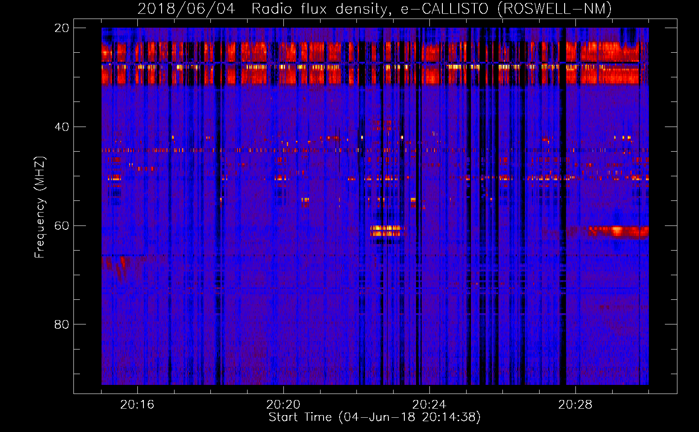Click the '60' frequency tick label

61,226
